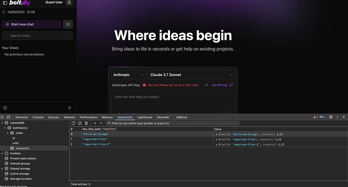Open DevTools settings gear
This screenshot has width=348, height=187.
point(331,117)
